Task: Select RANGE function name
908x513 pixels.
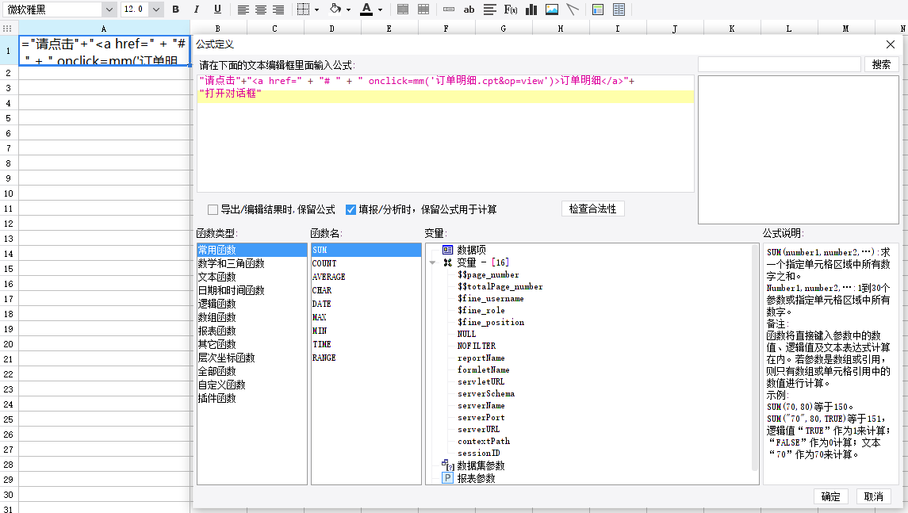Action: click(366, 358)
